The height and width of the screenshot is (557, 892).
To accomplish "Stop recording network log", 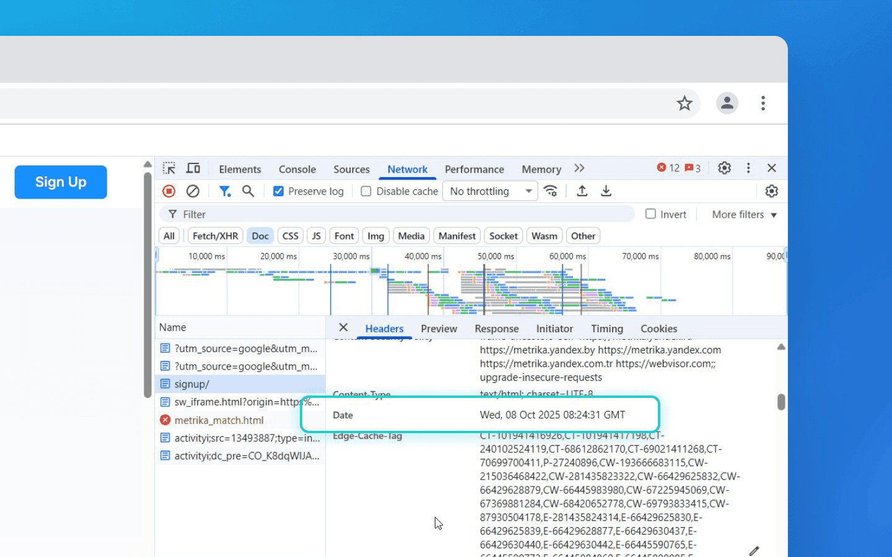I will tap(168, 191).
